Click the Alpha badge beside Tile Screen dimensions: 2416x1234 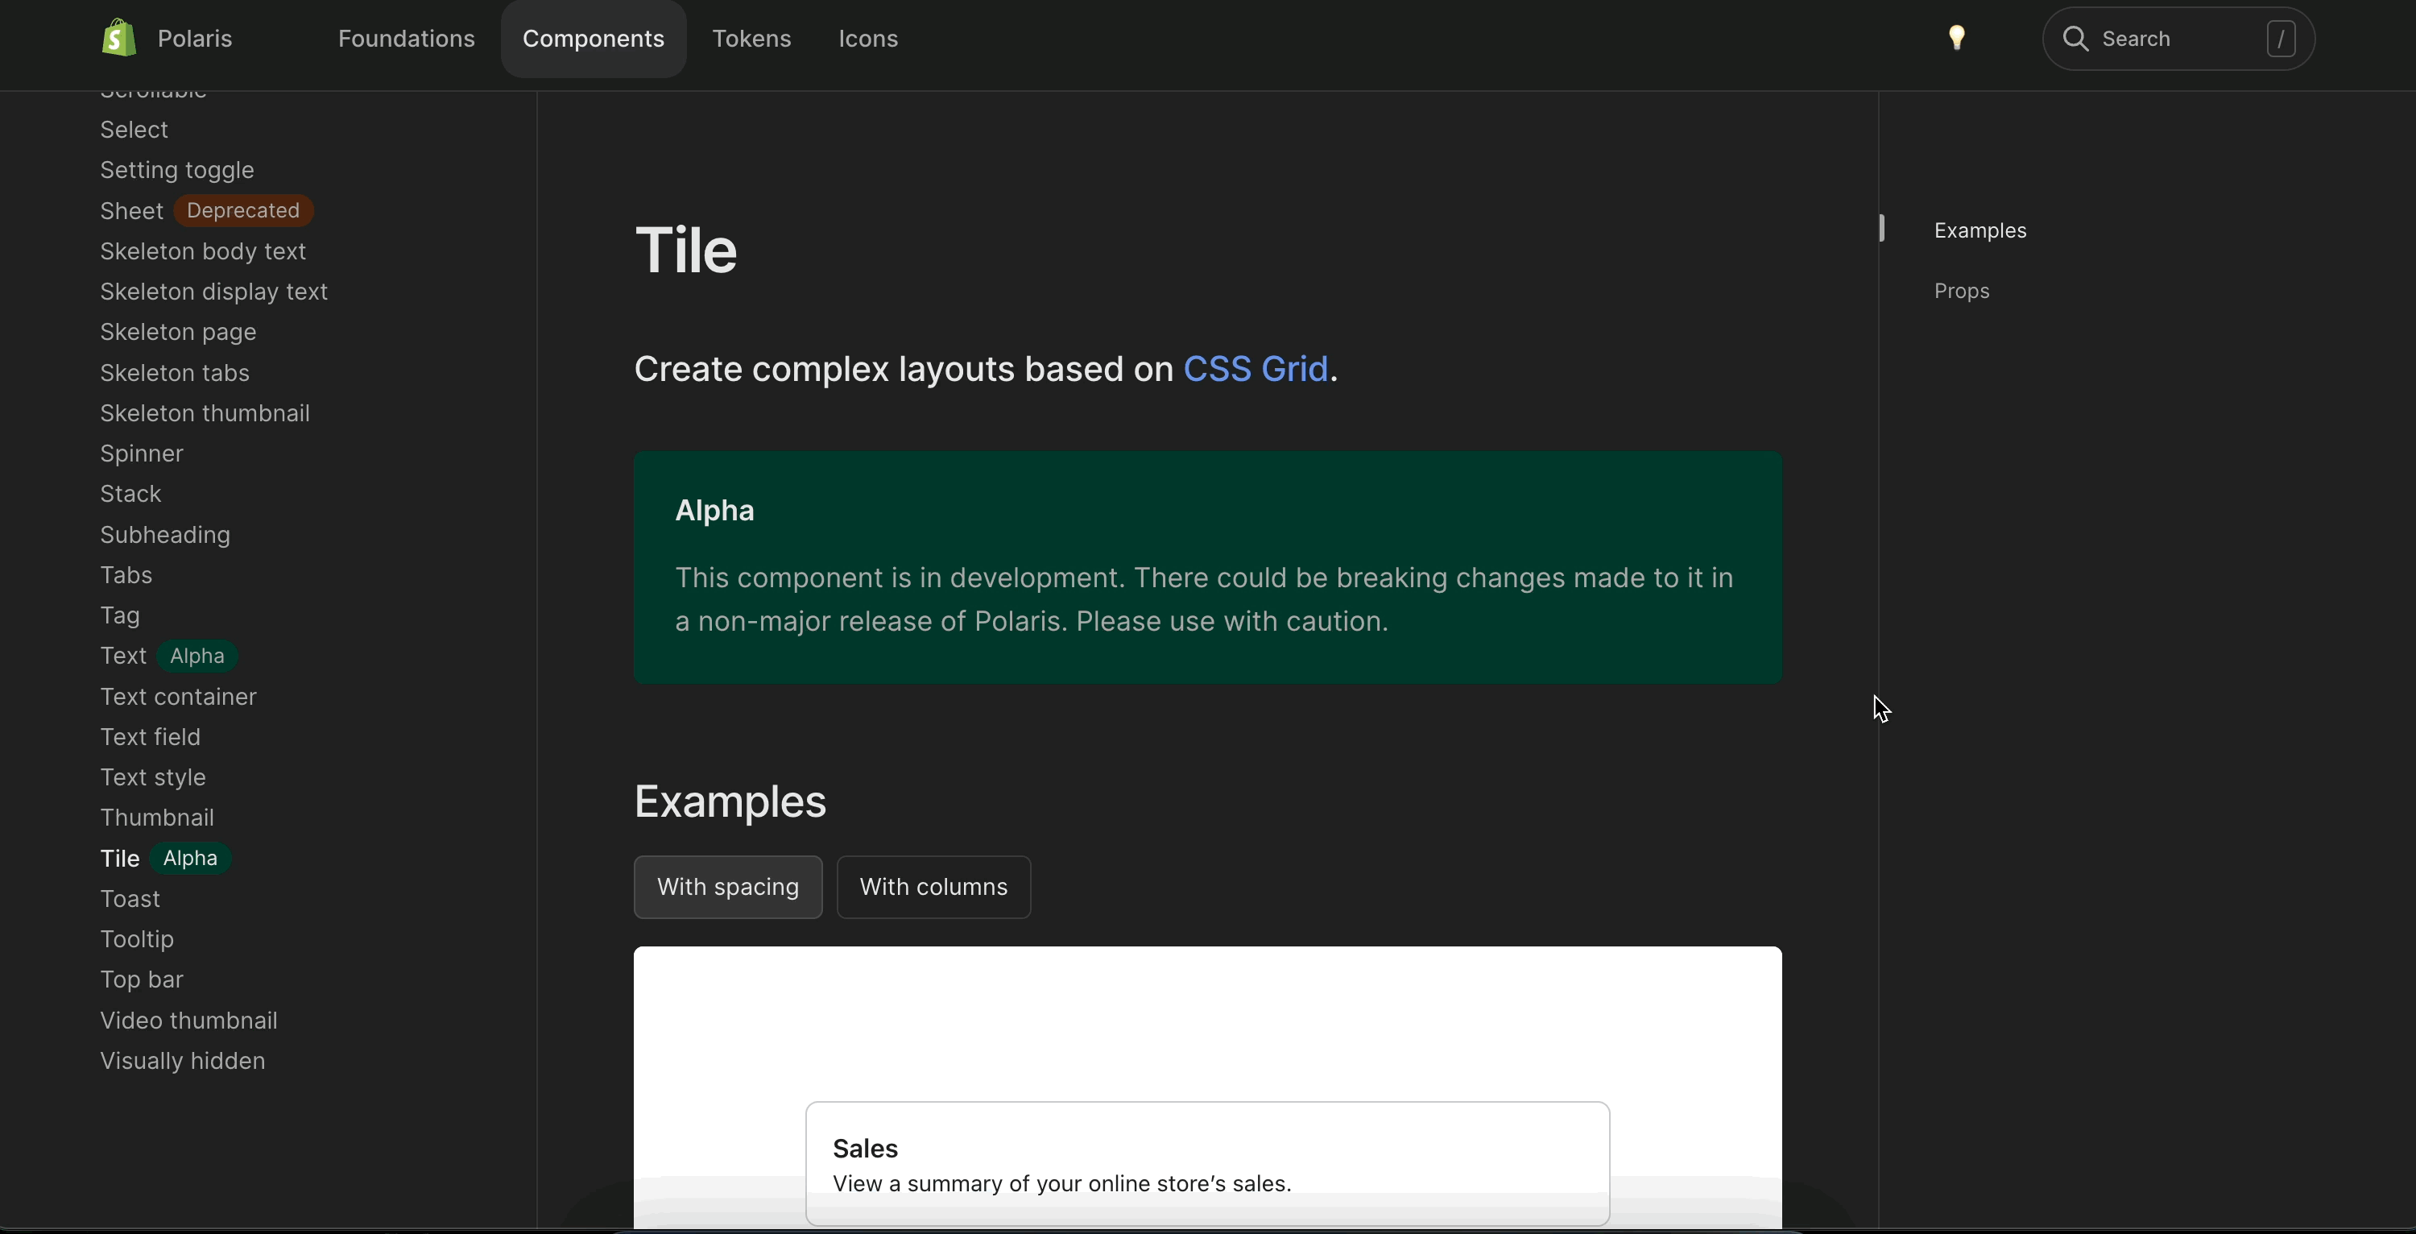coord(190,859)
